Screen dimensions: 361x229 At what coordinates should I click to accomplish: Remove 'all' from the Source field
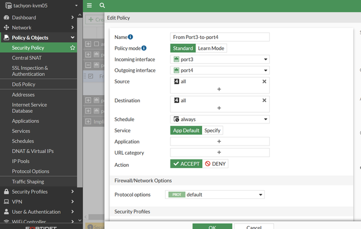pyautogui.click(x=264, y=81)
